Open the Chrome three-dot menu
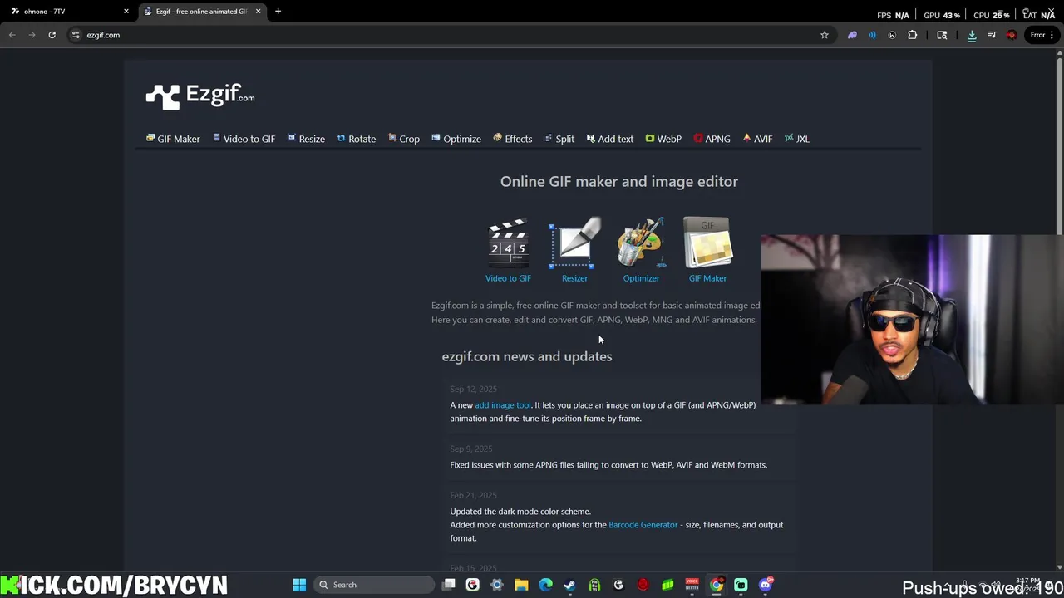1064x598 pixels. [1053, 35]
